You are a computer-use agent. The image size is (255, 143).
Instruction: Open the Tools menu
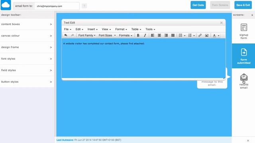[x=150, y=29]
